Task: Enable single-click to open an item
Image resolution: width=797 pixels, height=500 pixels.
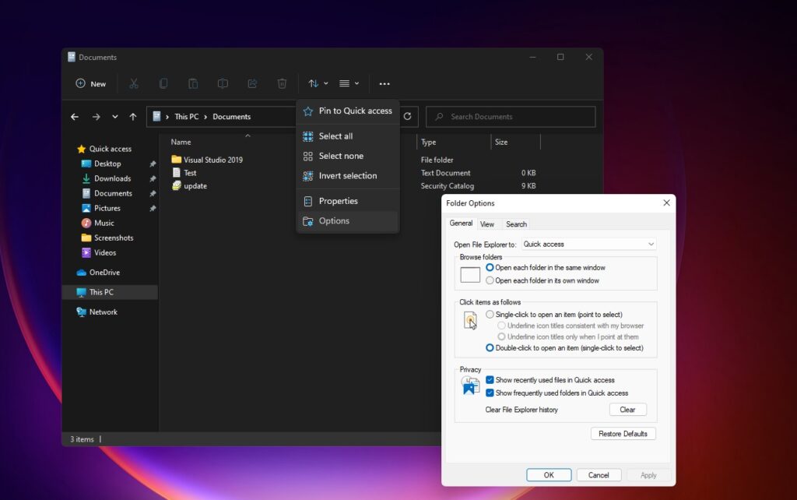Action: click(x=489, y=314)
